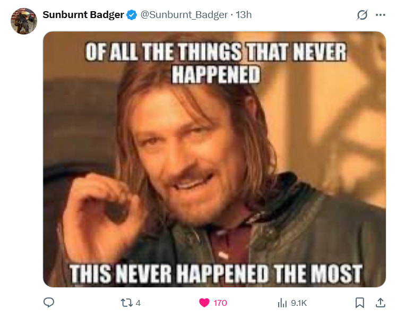The height and width of the screenshot is (317, 397).
Task: Click the 13h post timestamp
Action: pos(244,15)
